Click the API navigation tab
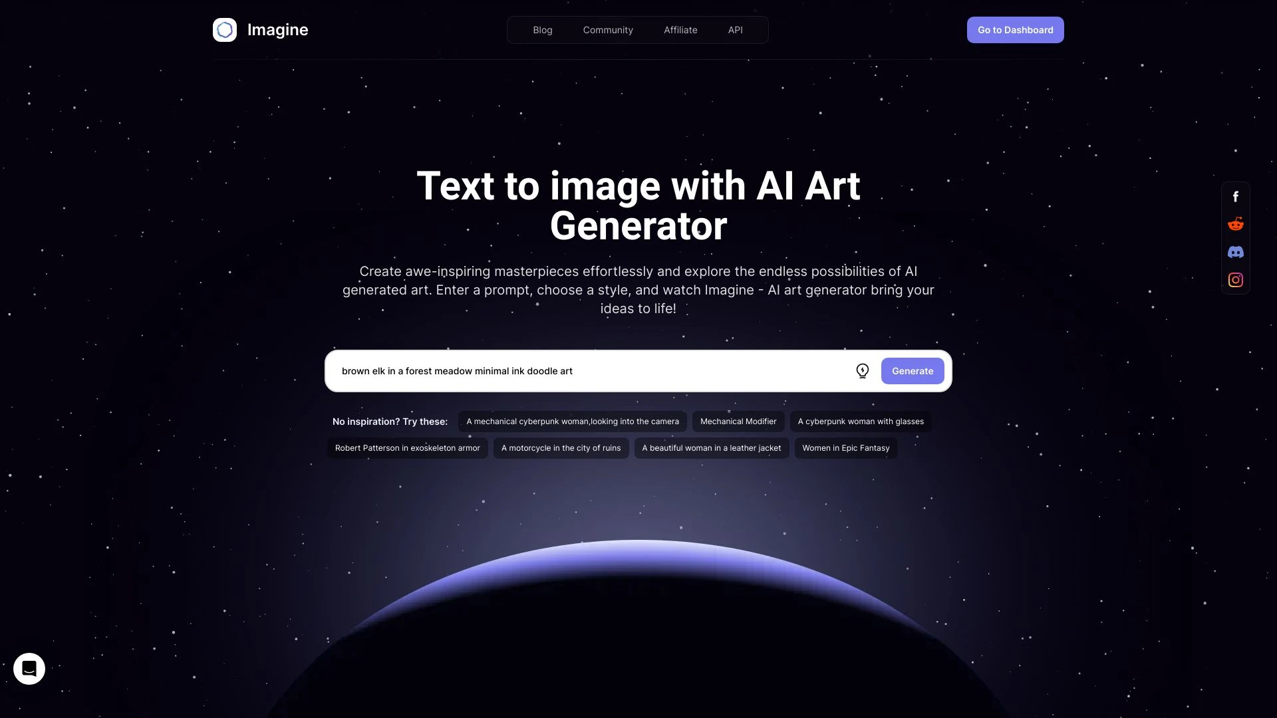Screen dimensions: 1277x718 point(735,30)
